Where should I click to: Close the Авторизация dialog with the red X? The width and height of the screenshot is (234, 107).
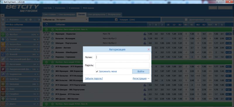(149, 49)
